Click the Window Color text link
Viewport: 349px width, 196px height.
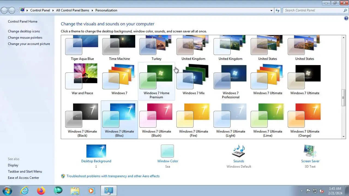pos(168,161)
